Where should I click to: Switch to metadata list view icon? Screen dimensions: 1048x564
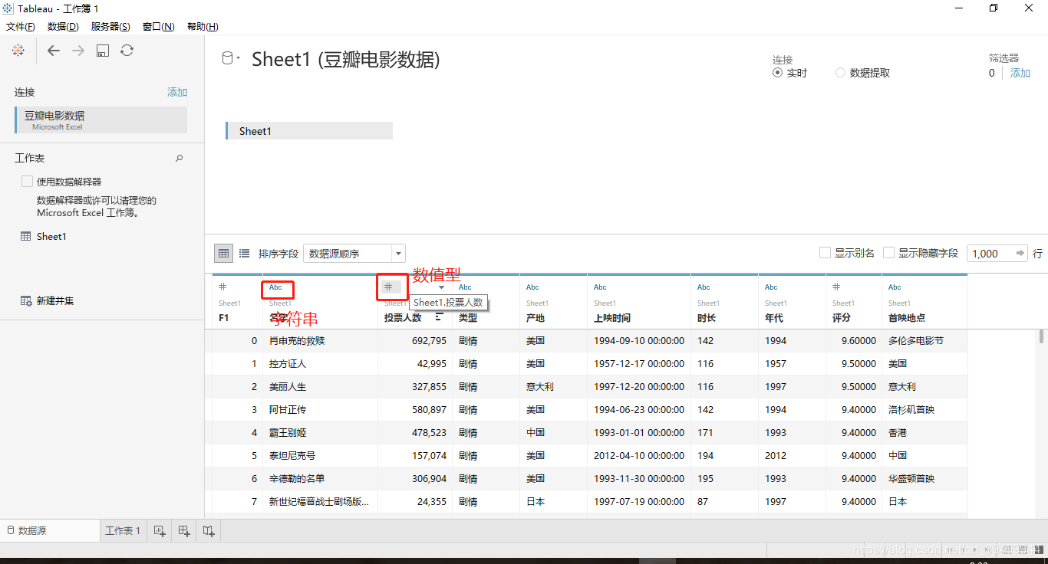pos(244,253)
